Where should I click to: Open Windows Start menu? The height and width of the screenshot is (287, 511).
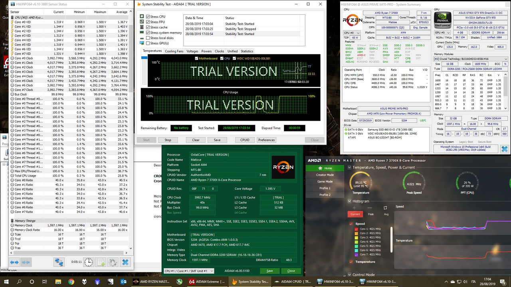coord(6,281)
